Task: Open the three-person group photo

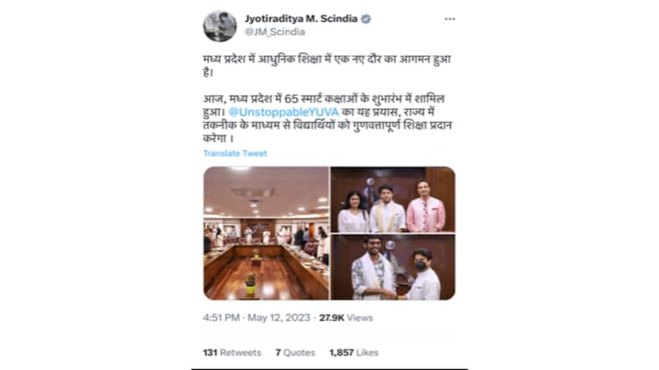Action: [x=393, y=199]
